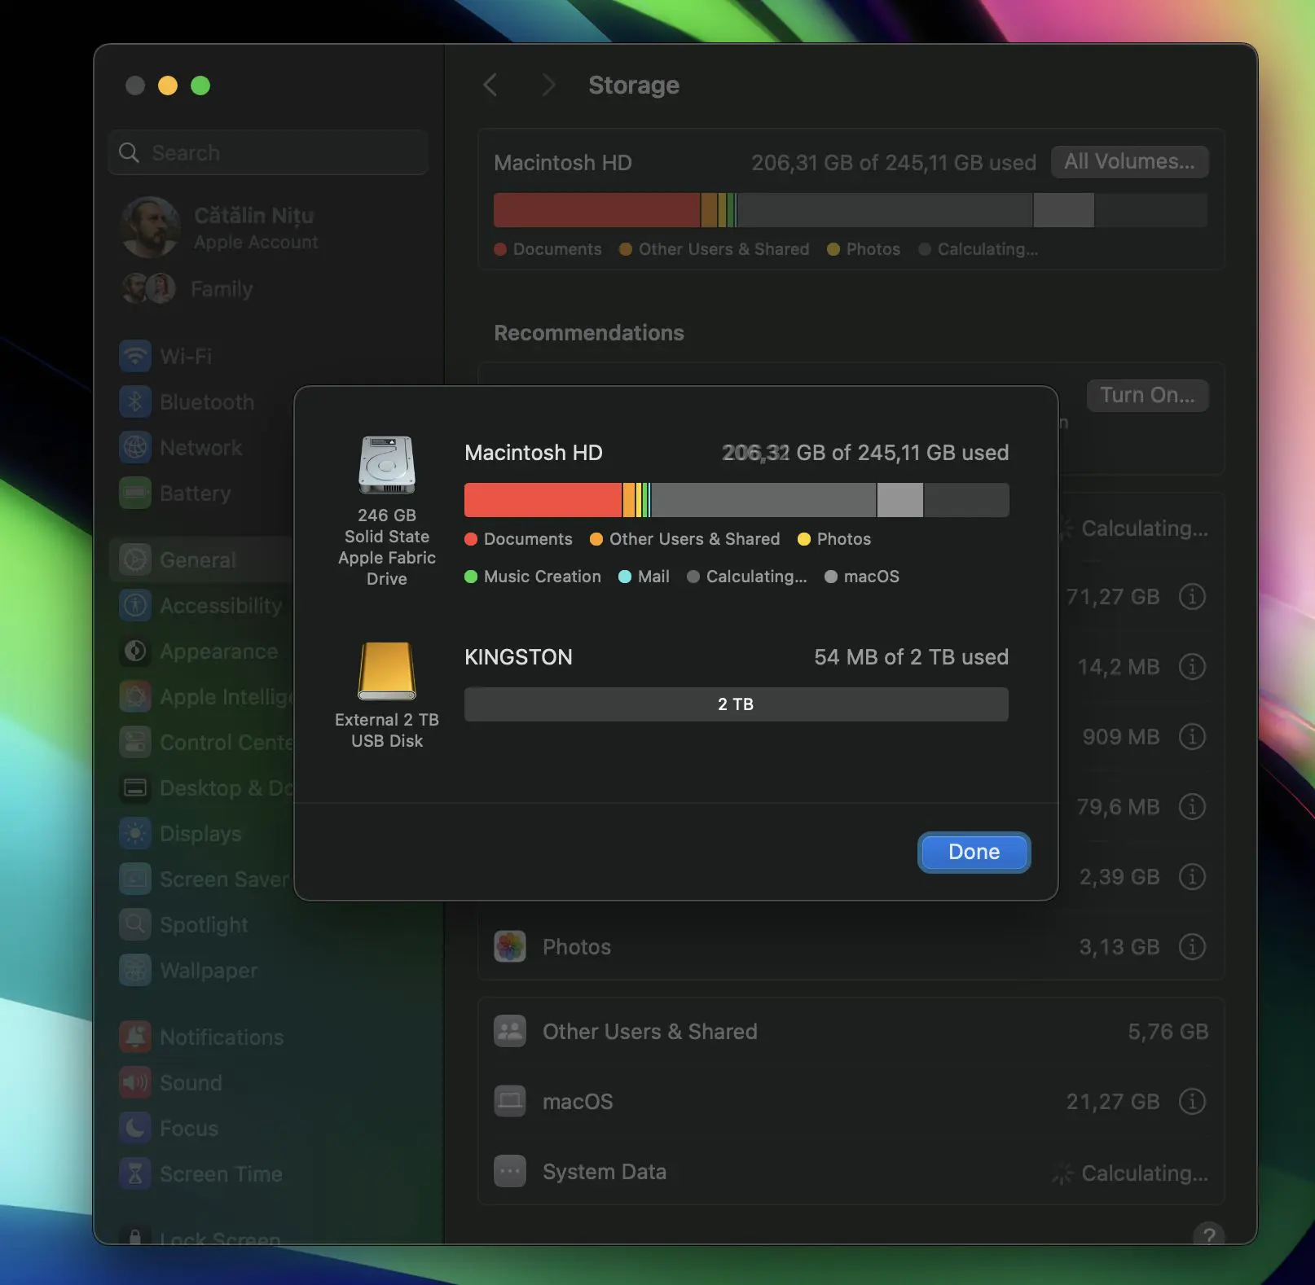
Task: Select the Macintosh HD drive icon
Action: tap(387, 465)
